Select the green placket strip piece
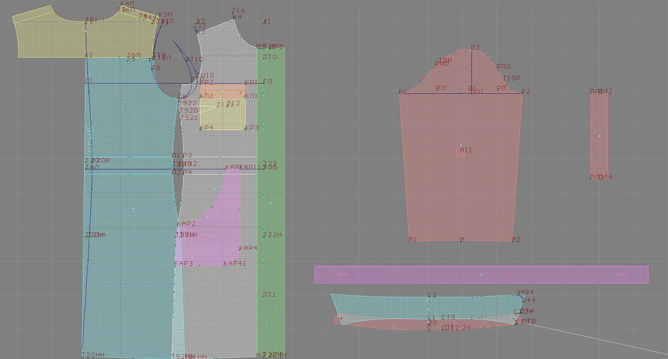Image resolution: width=668 pixels, height=359 pixels. point(273,135)
